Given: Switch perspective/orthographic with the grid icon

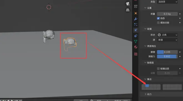Looking at the screenshot, I should (128, 10).
